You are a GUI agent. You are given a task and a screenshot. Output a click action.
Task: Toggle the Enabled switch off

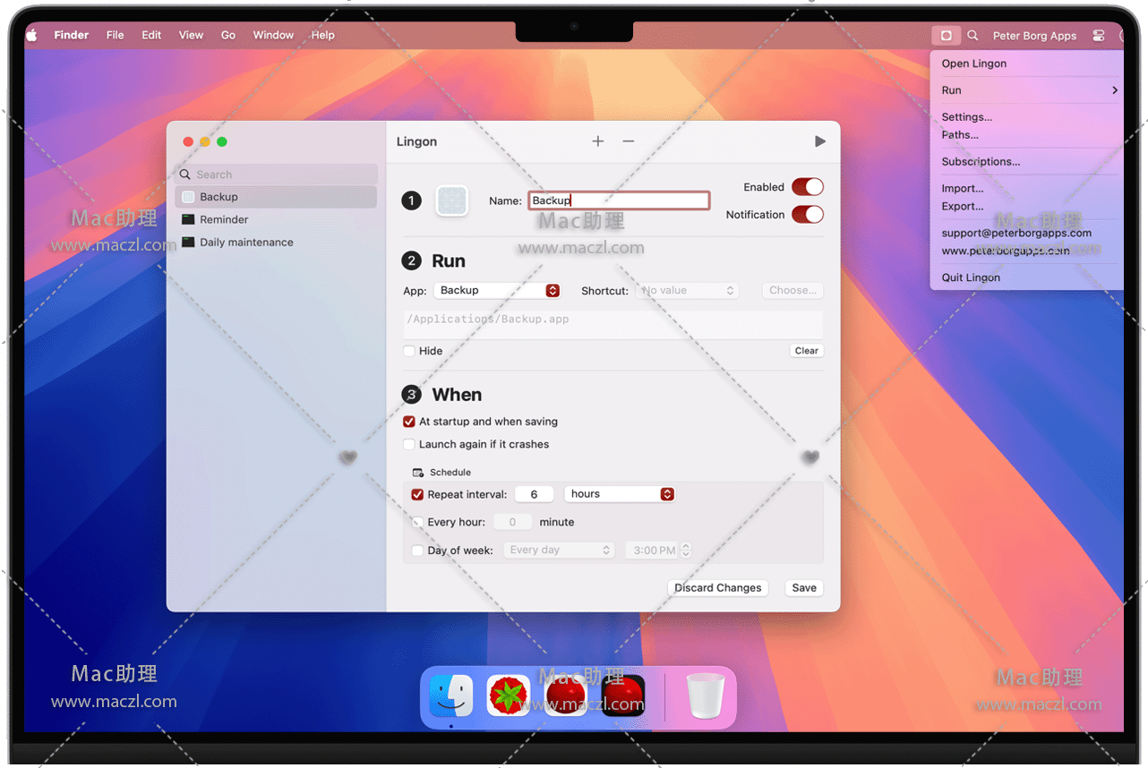pyautogui.click(x=807, y=187)
